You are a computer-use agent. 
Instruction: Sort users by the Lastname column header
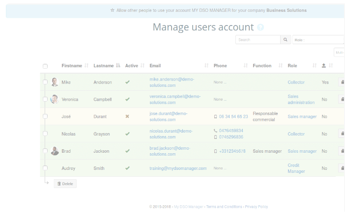click(x=103, y=66)
